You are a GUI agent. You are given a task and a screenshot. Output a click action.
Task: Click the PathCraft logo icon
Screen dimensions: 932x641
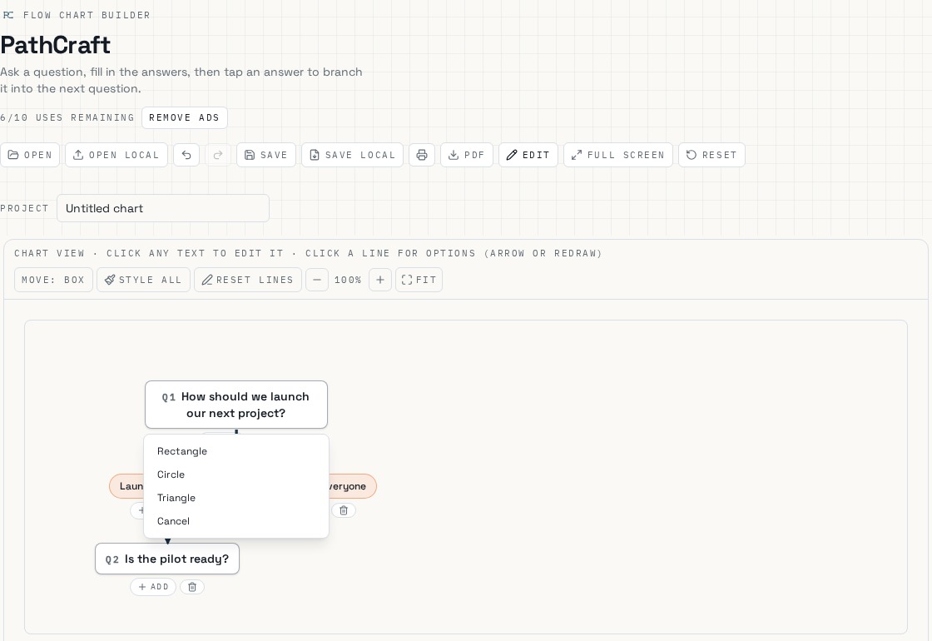[x=8, y=15]
